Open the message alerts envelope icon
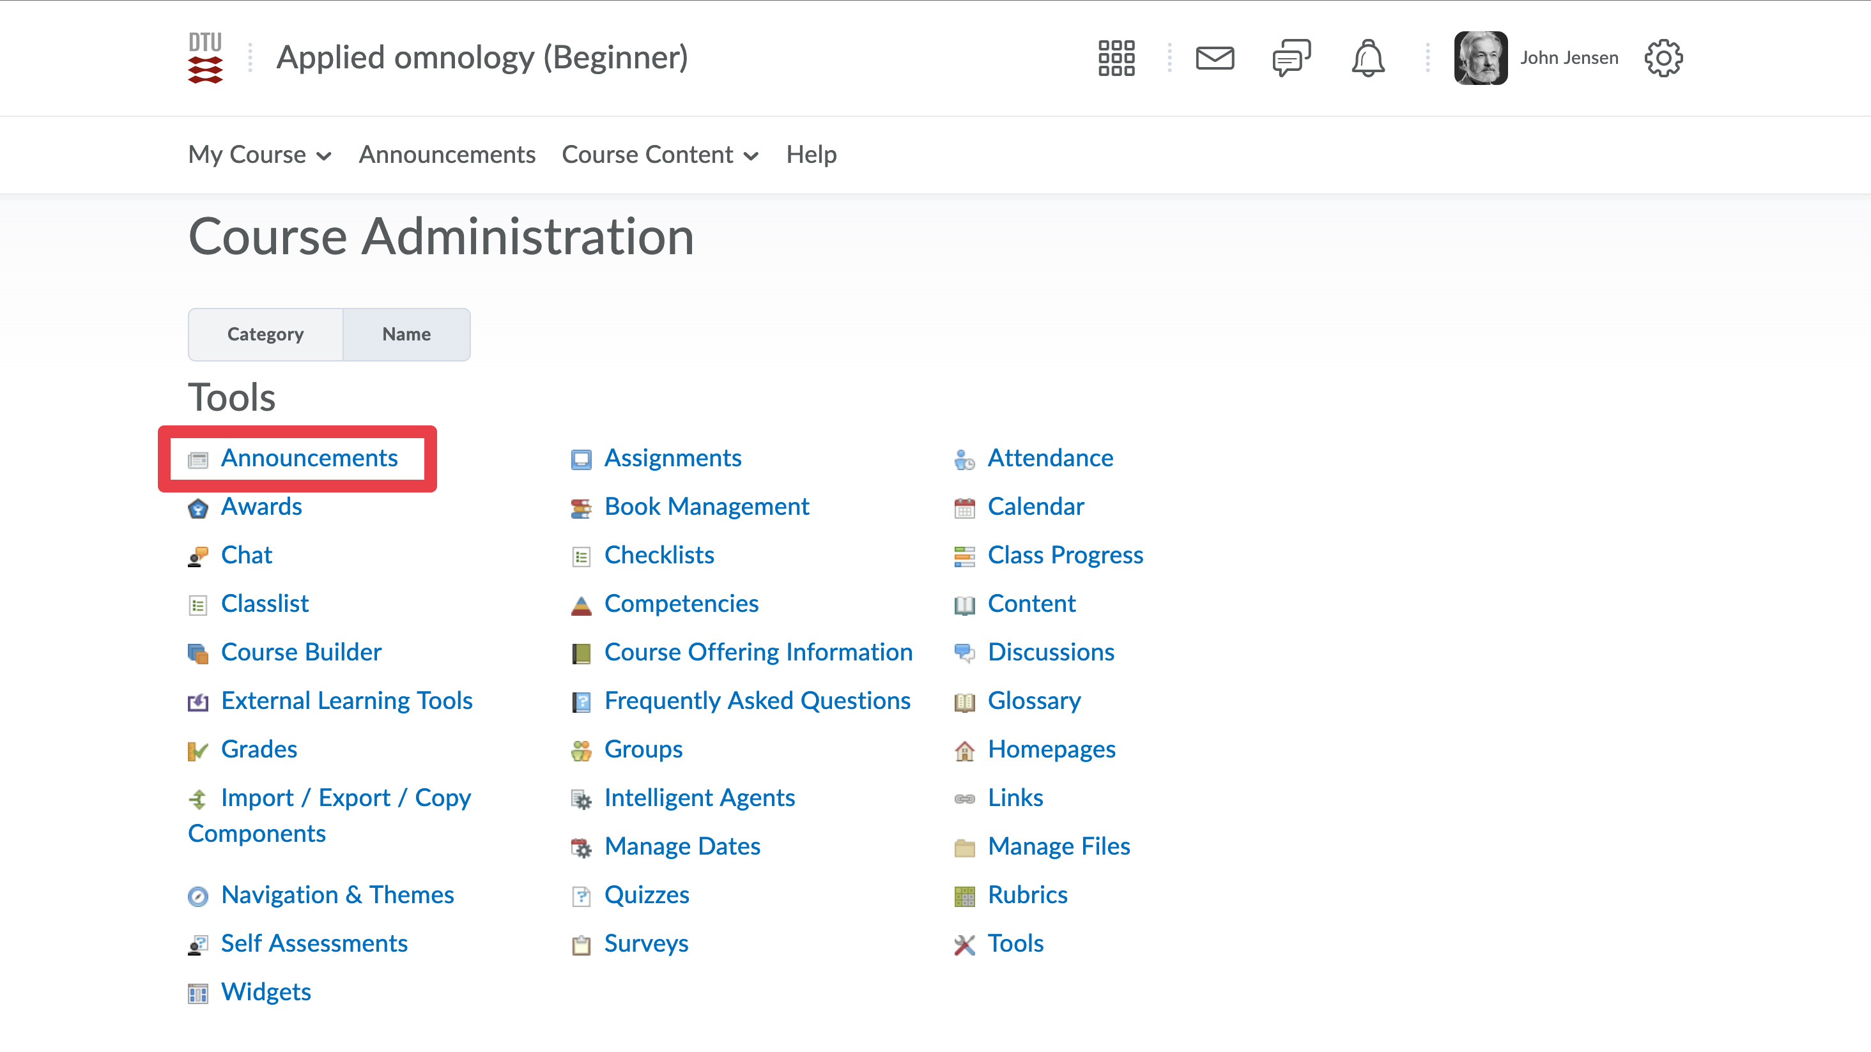This screenshot has height=1052, width=1871. tap(1214, 58)
